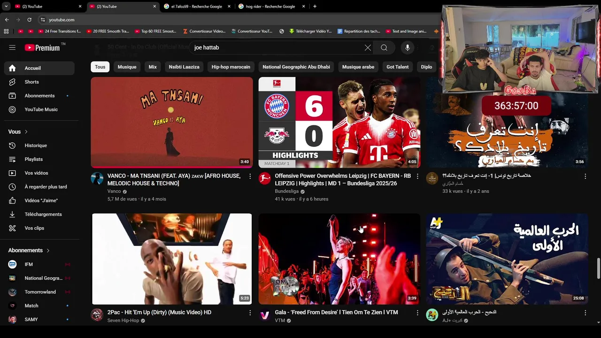Open options menu for Tunisia history video

(x=585, y=177)
